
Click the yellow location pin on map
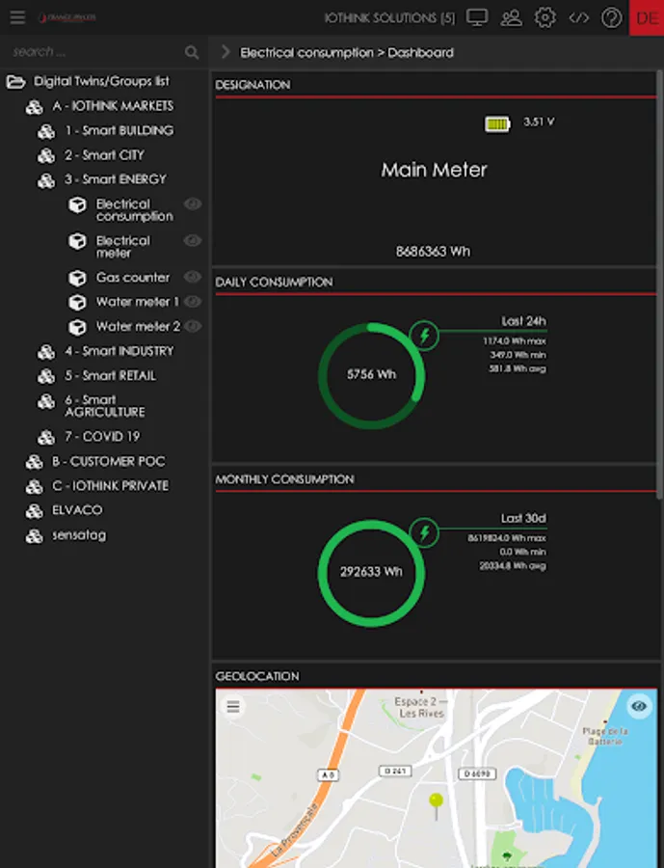pos(436,805)
